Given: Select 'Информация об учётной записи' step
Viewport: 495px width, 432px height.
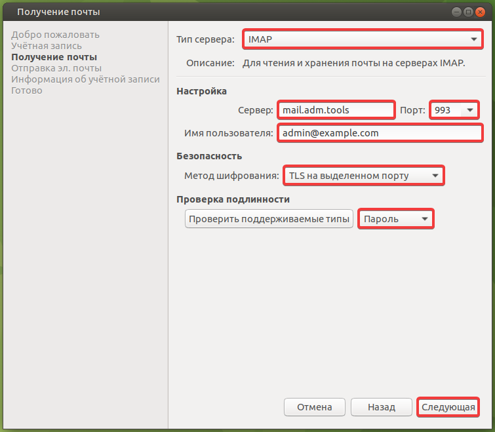Looking at the screenshot, I should 85,79.
